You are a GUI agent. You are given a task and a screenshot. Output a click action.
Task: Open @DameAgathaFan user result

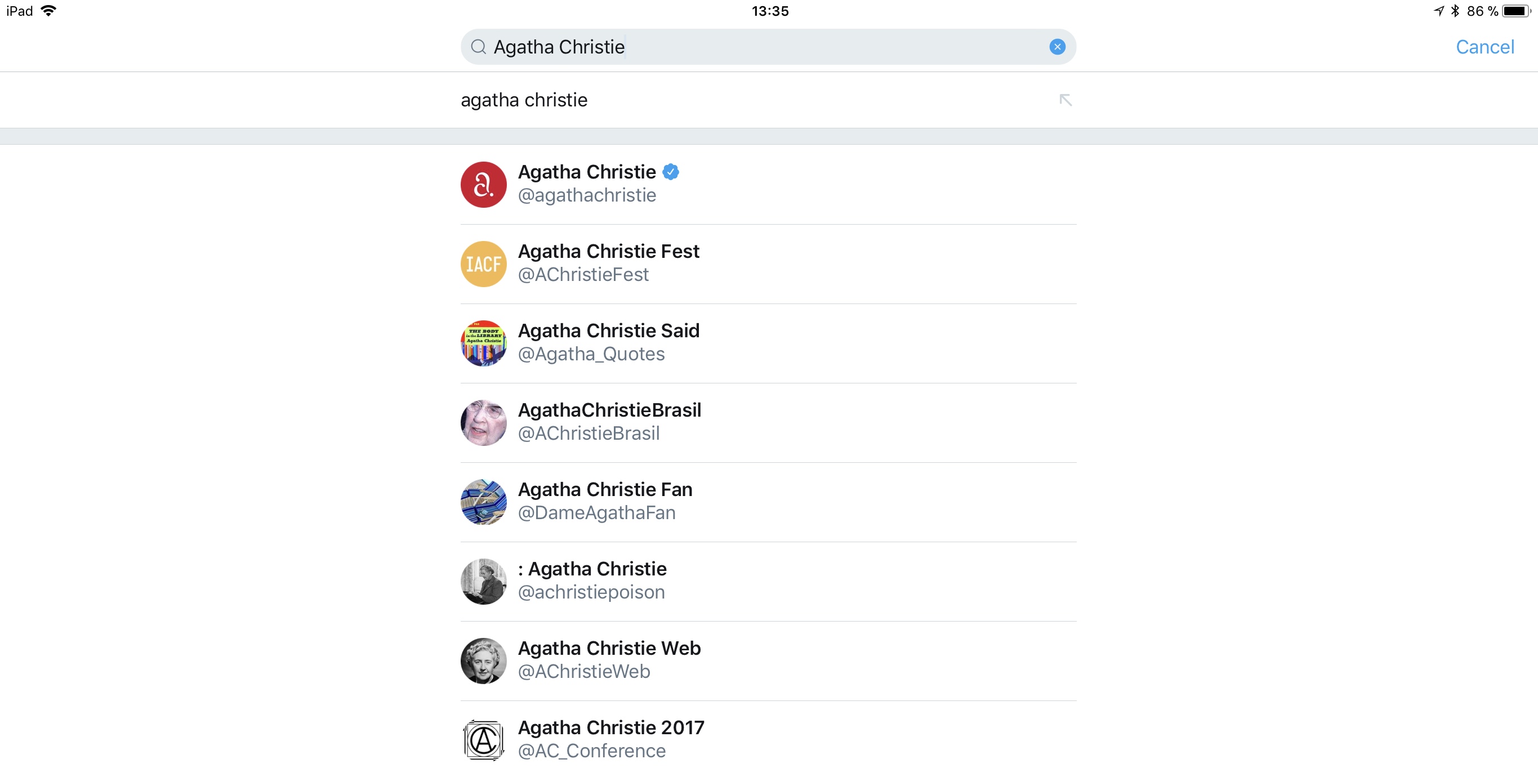coord(768,502)
